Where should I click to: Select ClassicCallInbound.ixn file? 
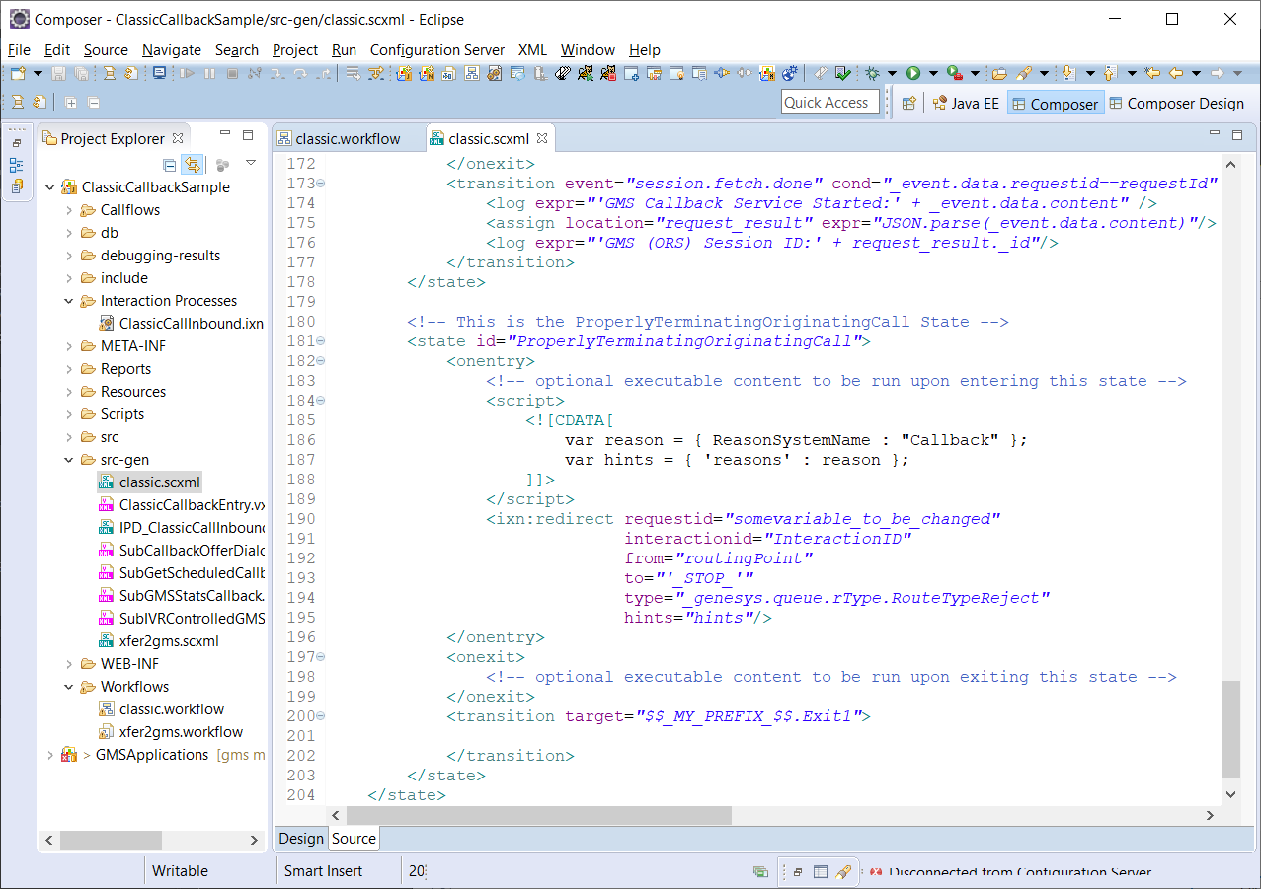(181, 324)
